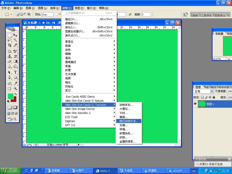Select the Rectangular Marquee tool in toolbox
232x174 pixels.
point(10,35)
